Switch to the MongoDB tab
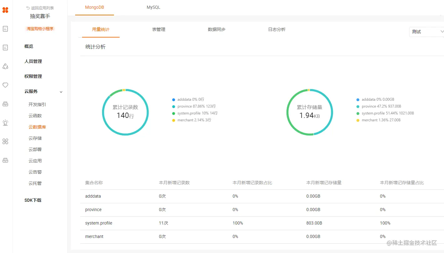444x253 pixels. tap(95, 7)
